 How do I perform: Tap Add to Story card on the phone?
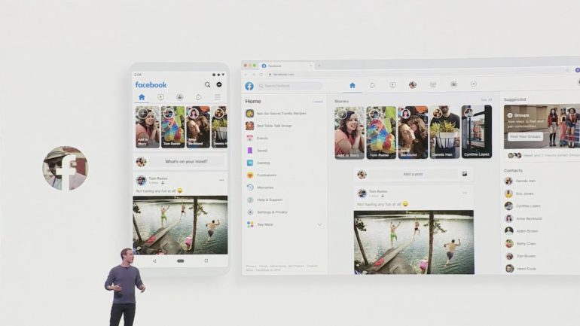point(147,126)
